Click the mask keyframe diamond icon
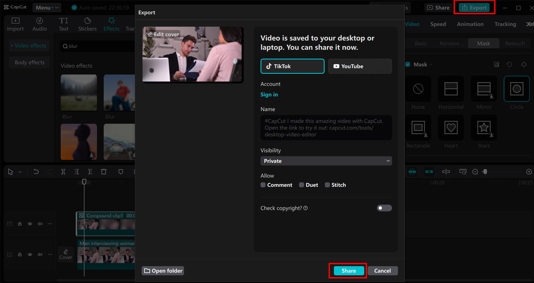Image resolution: width=534 pixels, height=283 pixels. coord(524,65)
